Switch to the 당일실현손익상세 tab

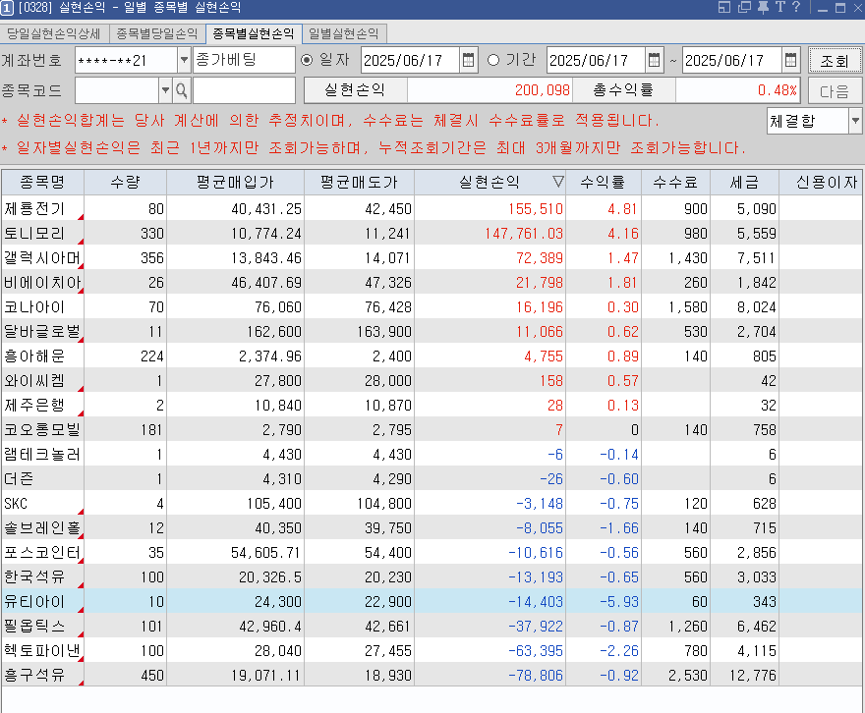coord(54,33)
